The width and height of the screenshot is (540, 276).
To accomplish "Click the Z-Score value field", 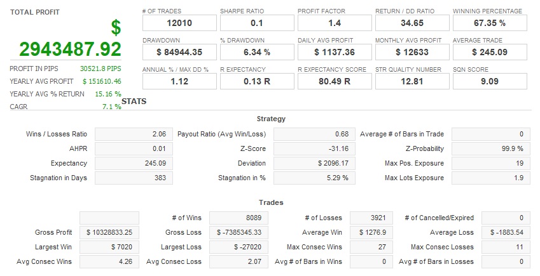I will point(313,149).
